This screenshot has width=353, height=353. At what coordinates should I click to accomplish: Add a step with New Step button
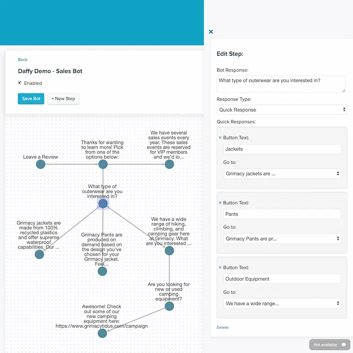click(63, 99)
